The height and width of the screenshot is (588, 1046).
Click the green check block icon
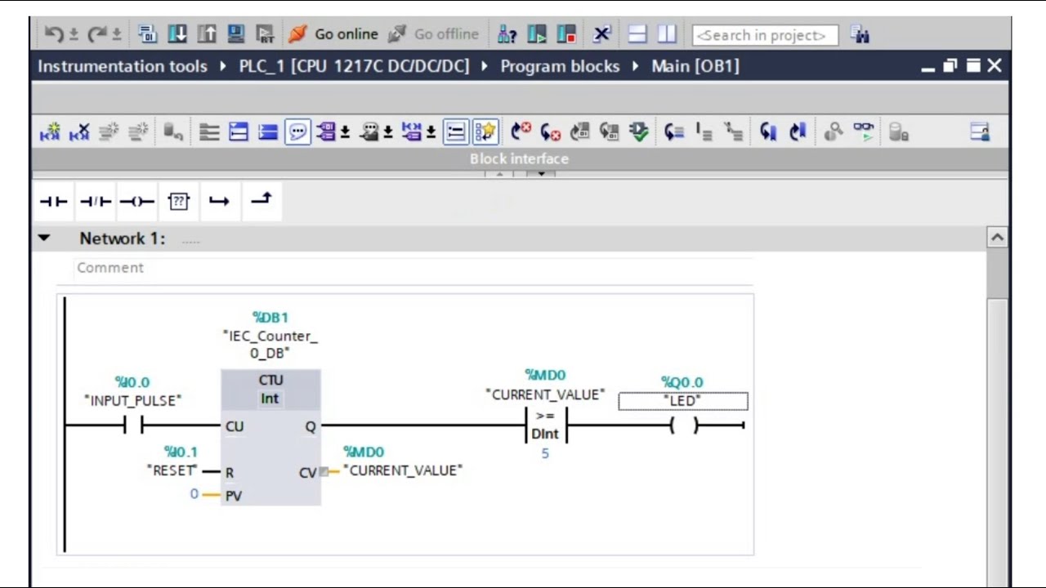(x=638, y=132)
